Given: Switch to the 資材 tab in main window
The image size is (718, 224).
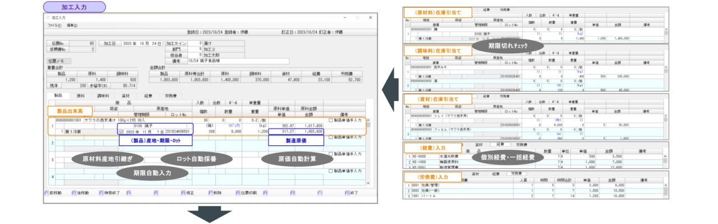Looking at the screenshot, I should [126, 96].
